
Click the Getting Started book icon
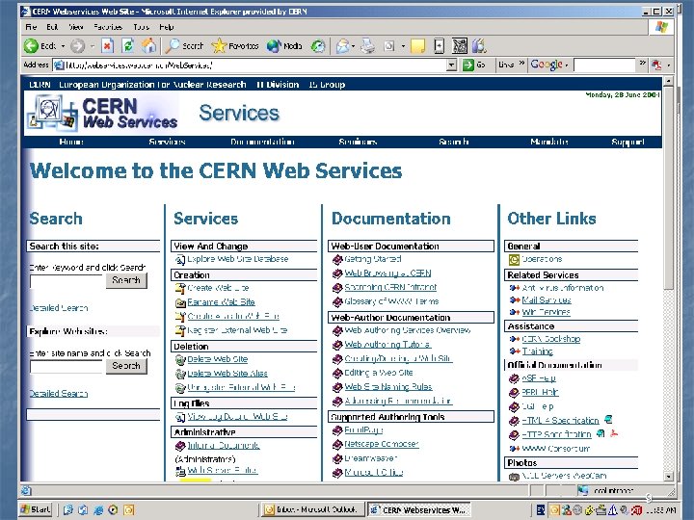click(x=337, y=260)
